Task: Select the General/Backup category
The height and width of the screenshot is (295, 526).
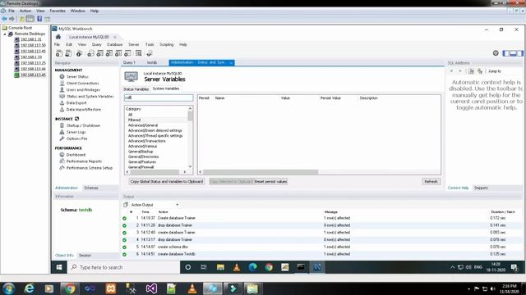Action: point(141,152)
